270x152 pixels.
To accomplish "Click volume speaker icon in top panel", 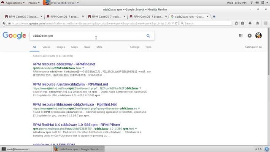I will pyautogui.click(x=257, y=3).
